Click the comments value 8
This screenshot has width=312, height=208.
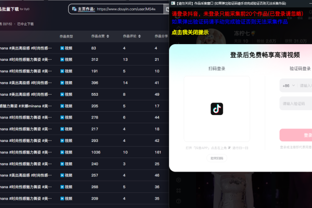pyautogui.click(x=124, y=94)
